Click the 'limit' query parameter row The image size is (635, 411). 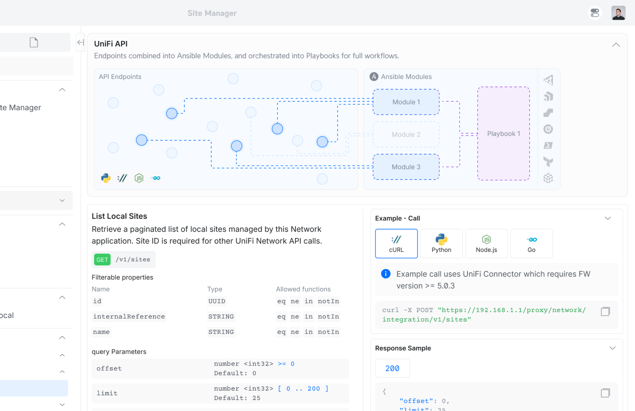coord(220,393)
